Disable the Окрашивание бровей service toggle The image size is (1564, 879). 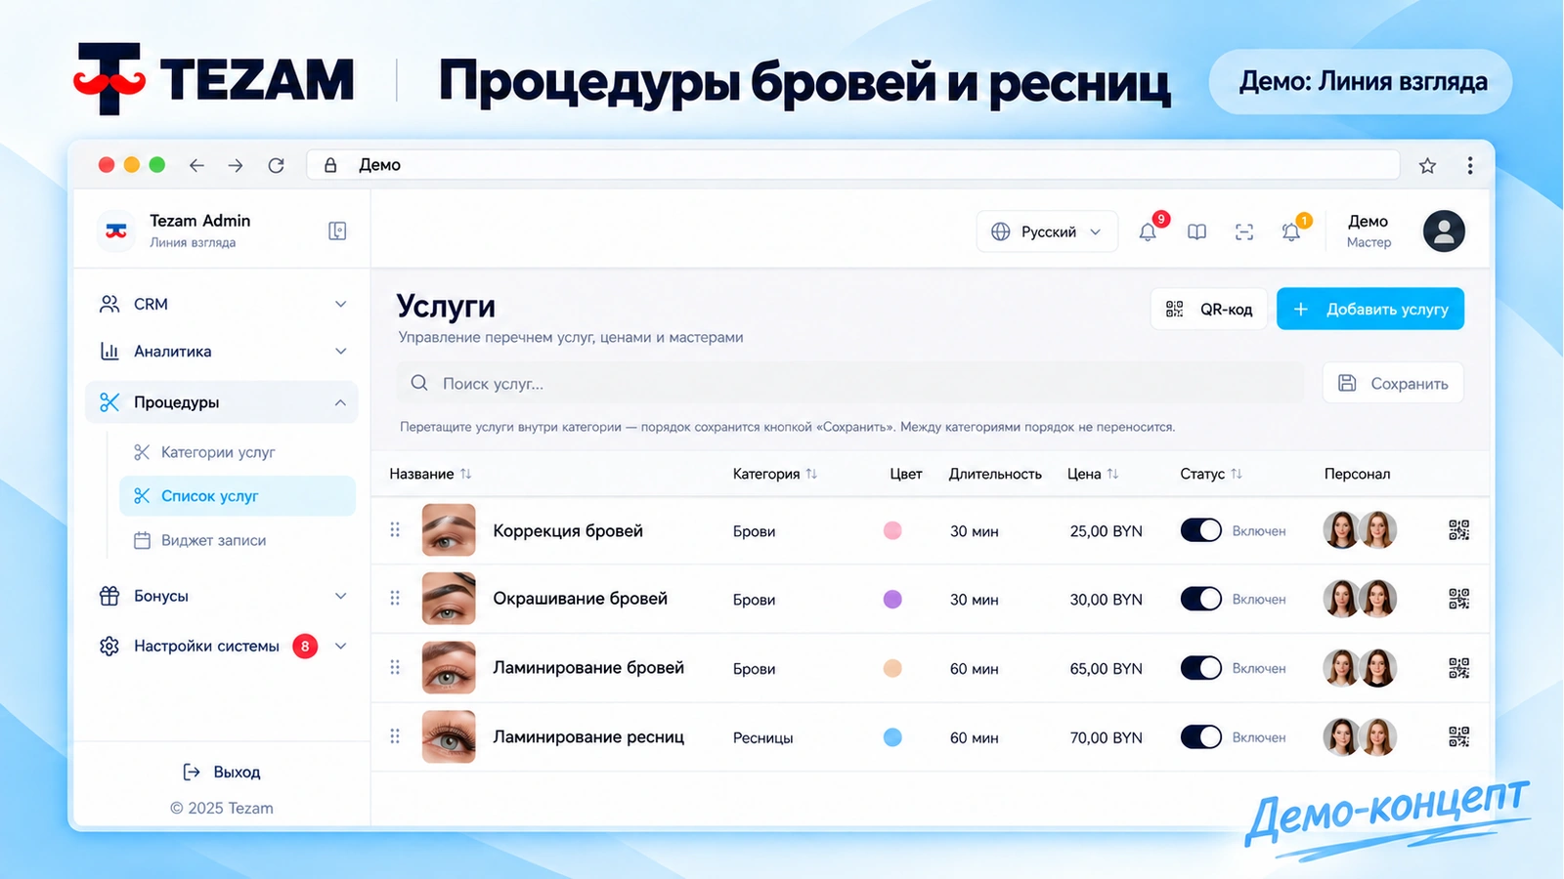1201,599
